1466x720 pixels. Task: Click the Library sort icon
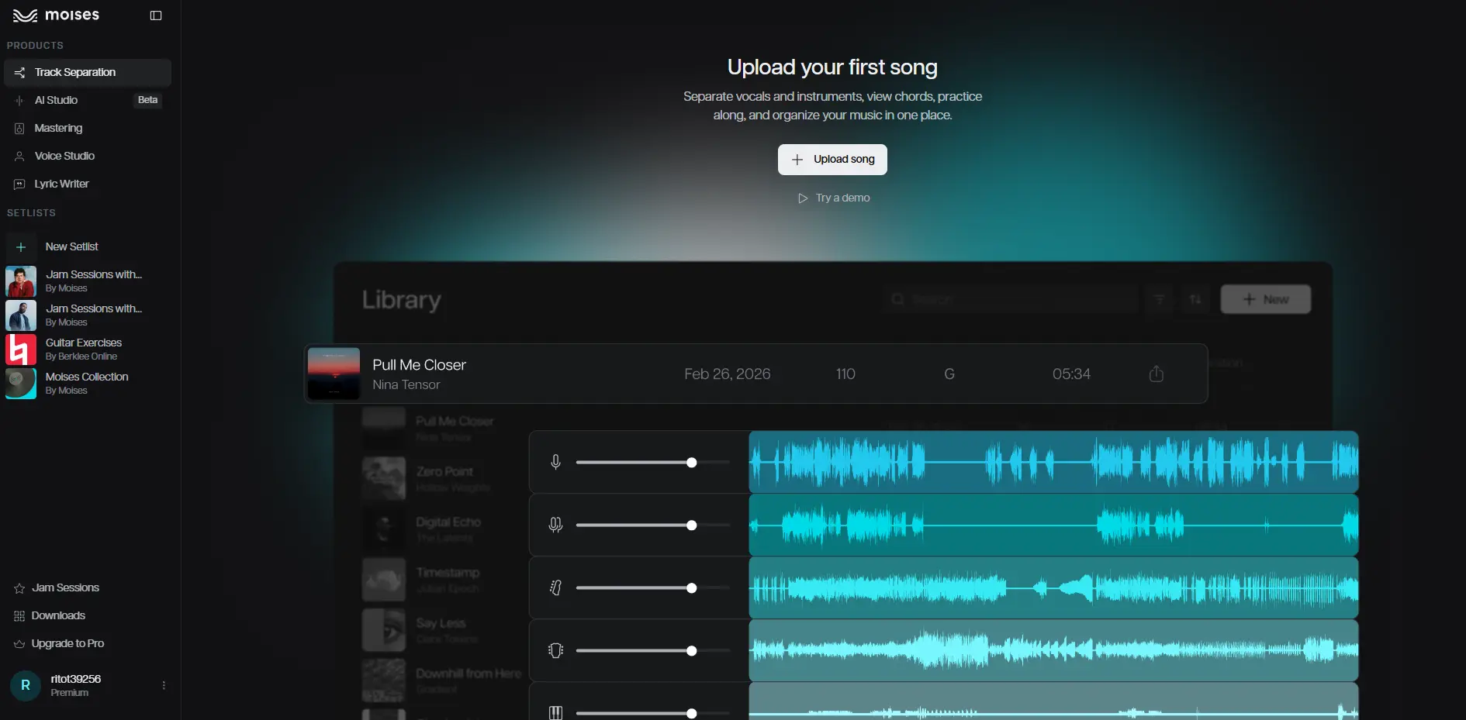[x=1195, y=299]
